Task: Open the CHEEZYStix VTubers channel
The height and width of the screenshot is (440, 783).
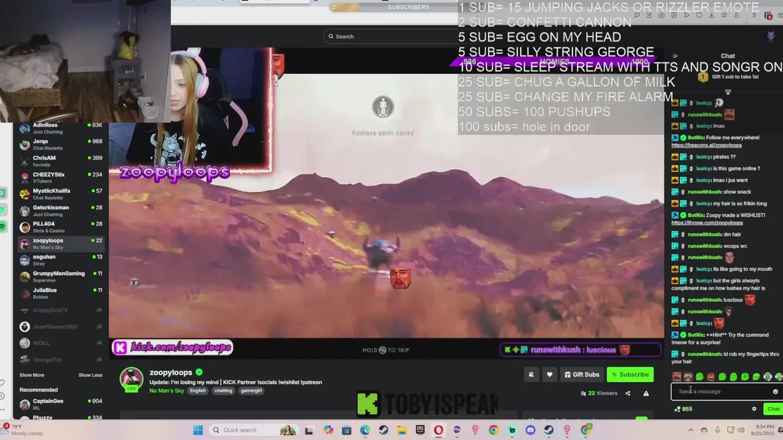Action: point(61,178)
